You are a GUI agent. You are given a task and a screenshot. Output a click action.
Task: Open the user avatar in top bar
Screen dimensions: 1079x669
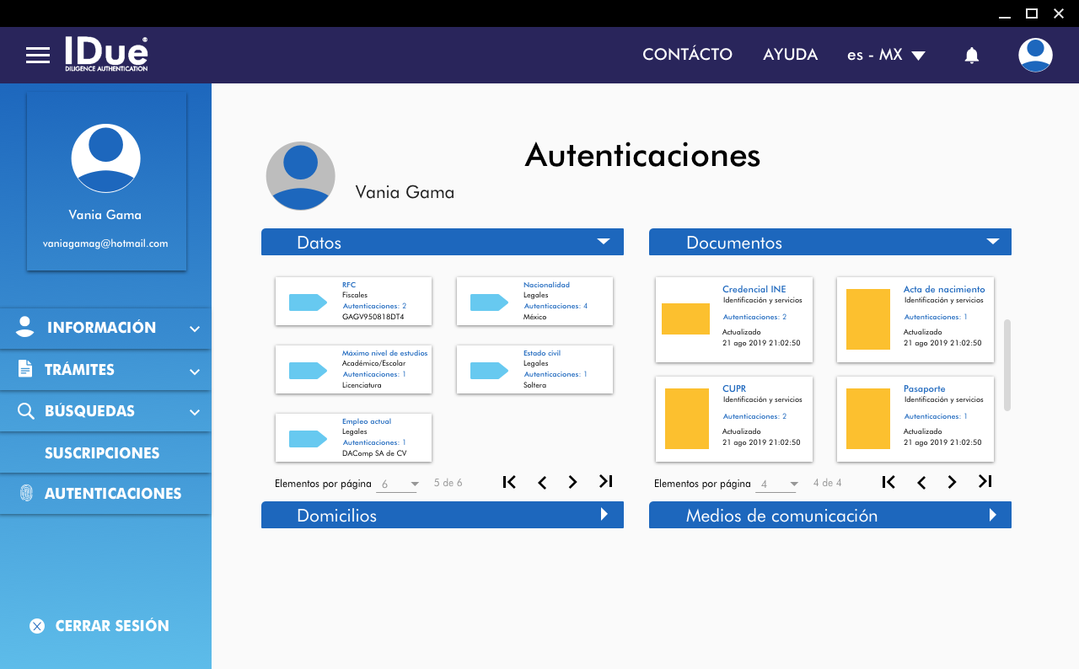(x=1035, y=56)
